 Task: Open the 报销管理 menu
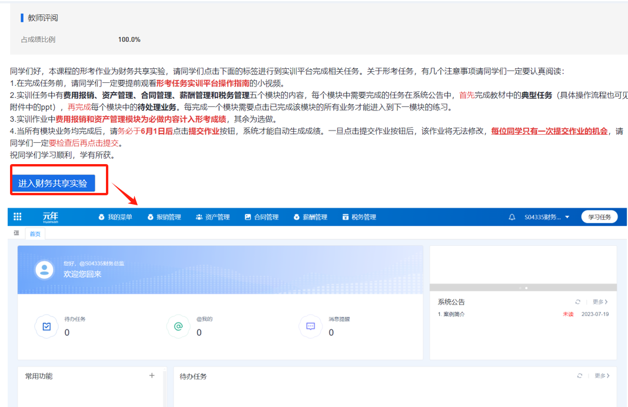point(164,217)
